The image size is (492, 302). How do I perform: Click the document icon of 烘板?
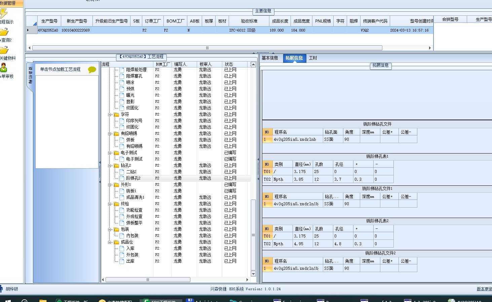[x=122, y=140]
